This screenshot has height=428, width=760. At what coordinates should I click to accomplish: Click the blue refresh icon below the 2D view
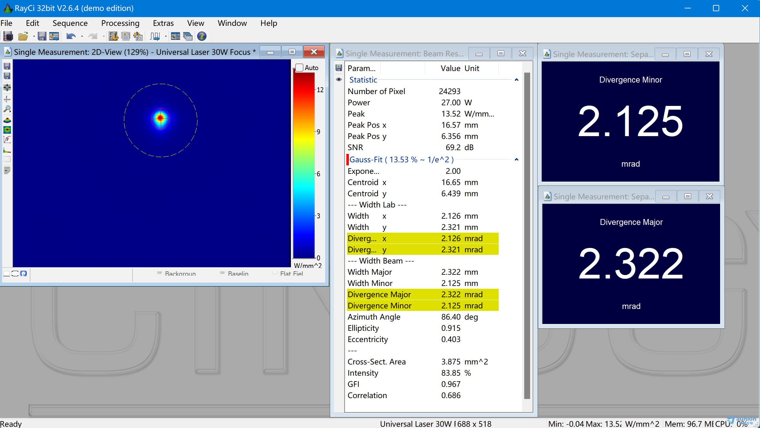(x=23, y=273)
